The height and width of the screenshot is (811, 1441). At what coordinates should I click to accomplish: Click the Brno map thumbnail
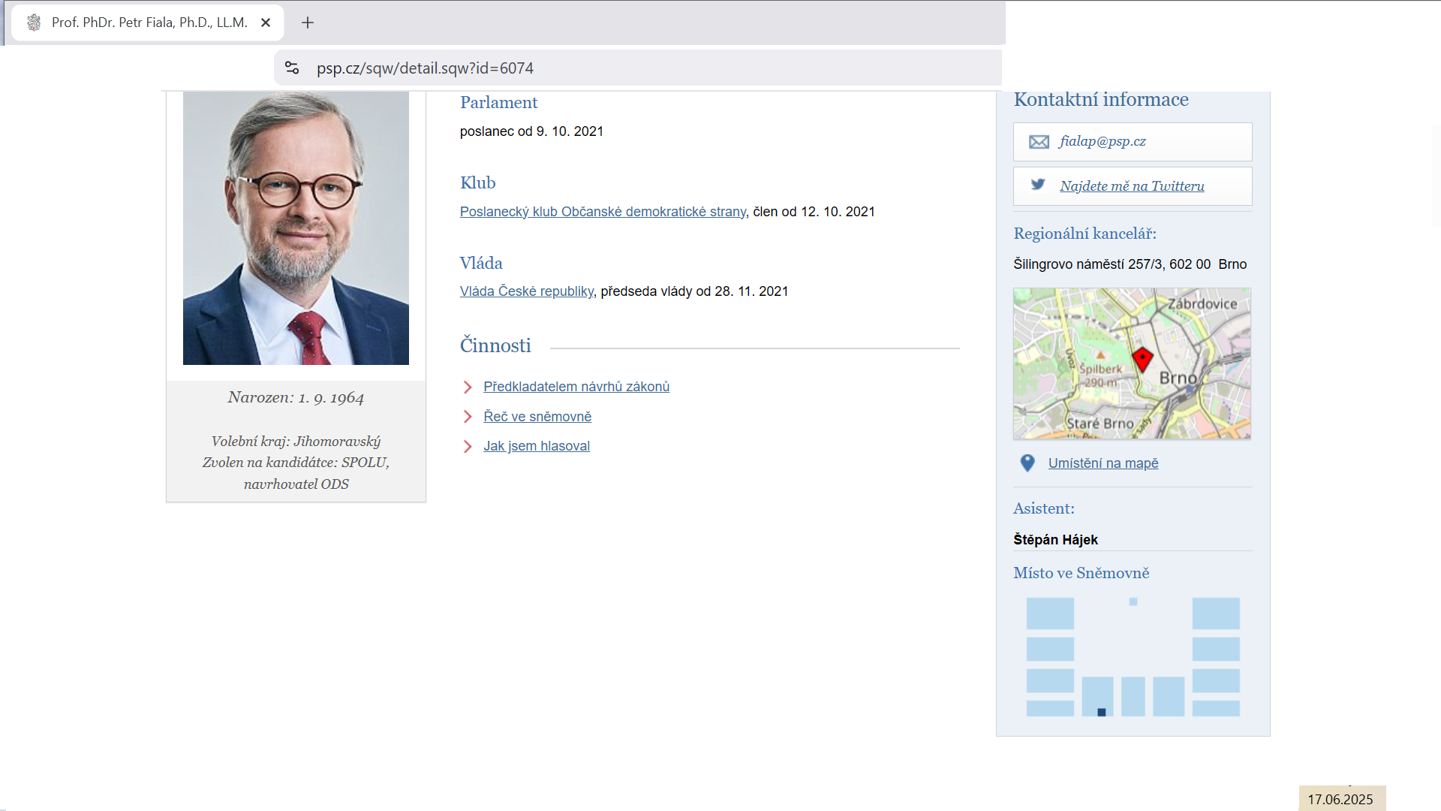pyautogui.click(x=1132, y=363)
